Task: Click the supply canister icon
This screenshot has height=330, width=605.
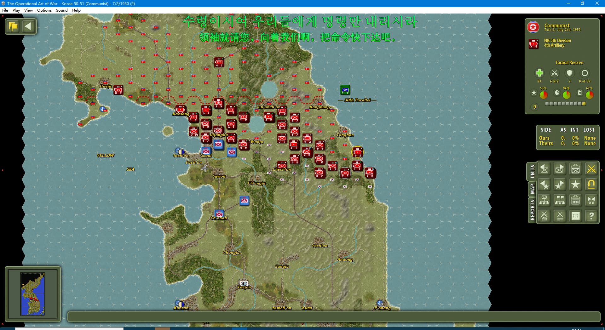Action: (x=580, y=93)
